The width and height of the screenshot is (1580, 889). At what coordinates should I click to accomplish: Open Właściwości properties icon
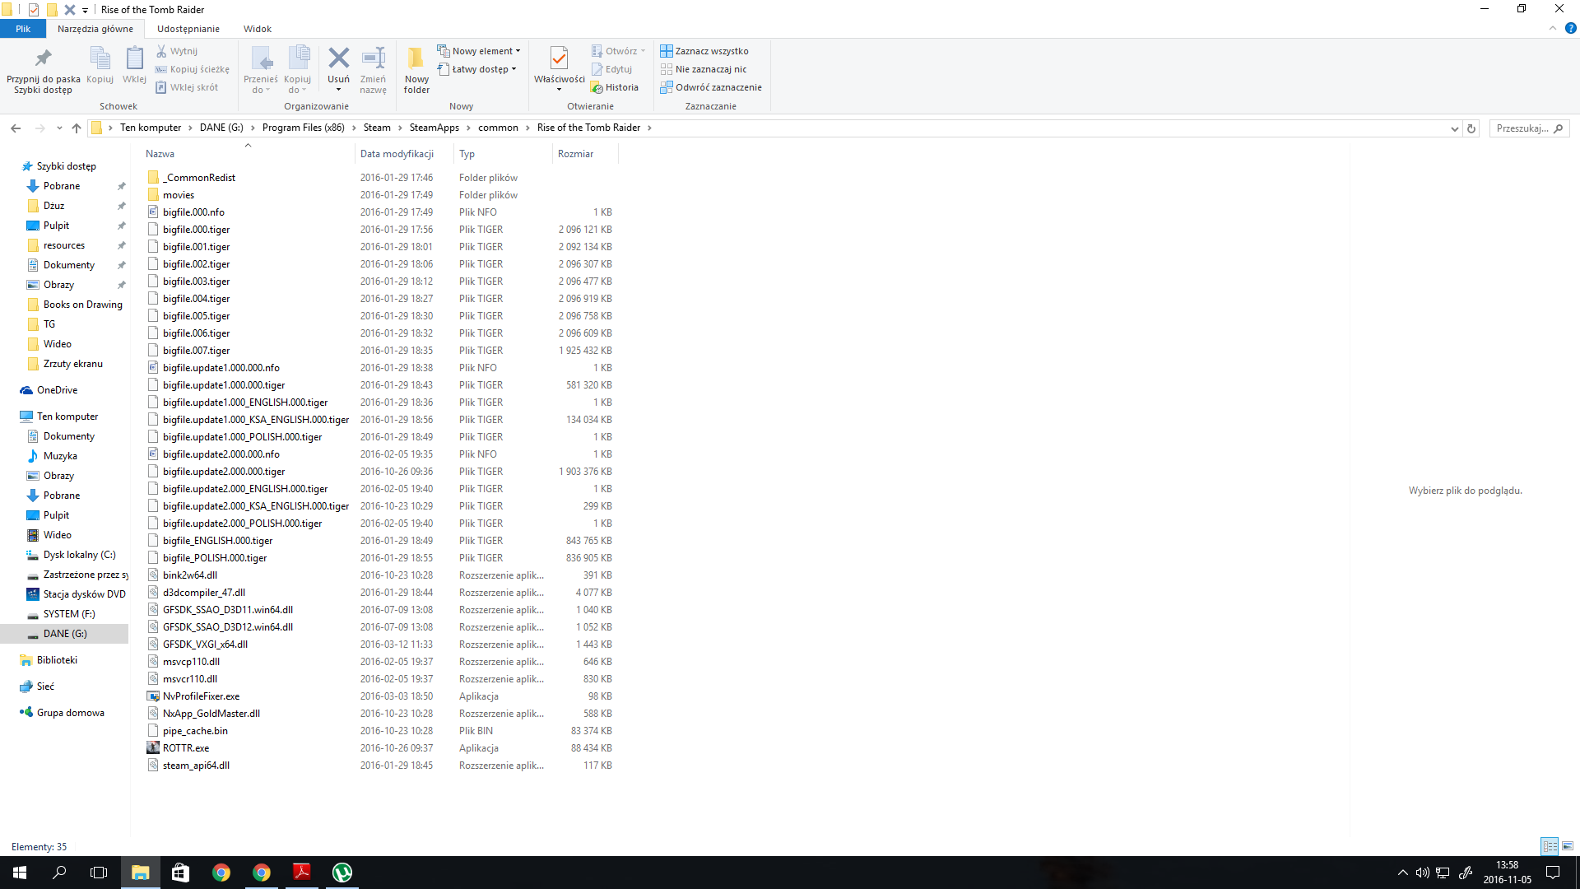[x=559, y=58]
